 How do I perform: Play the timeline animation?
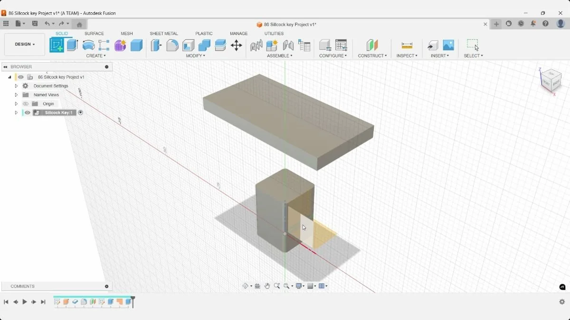pyautogui.click(x=25, y=302)
